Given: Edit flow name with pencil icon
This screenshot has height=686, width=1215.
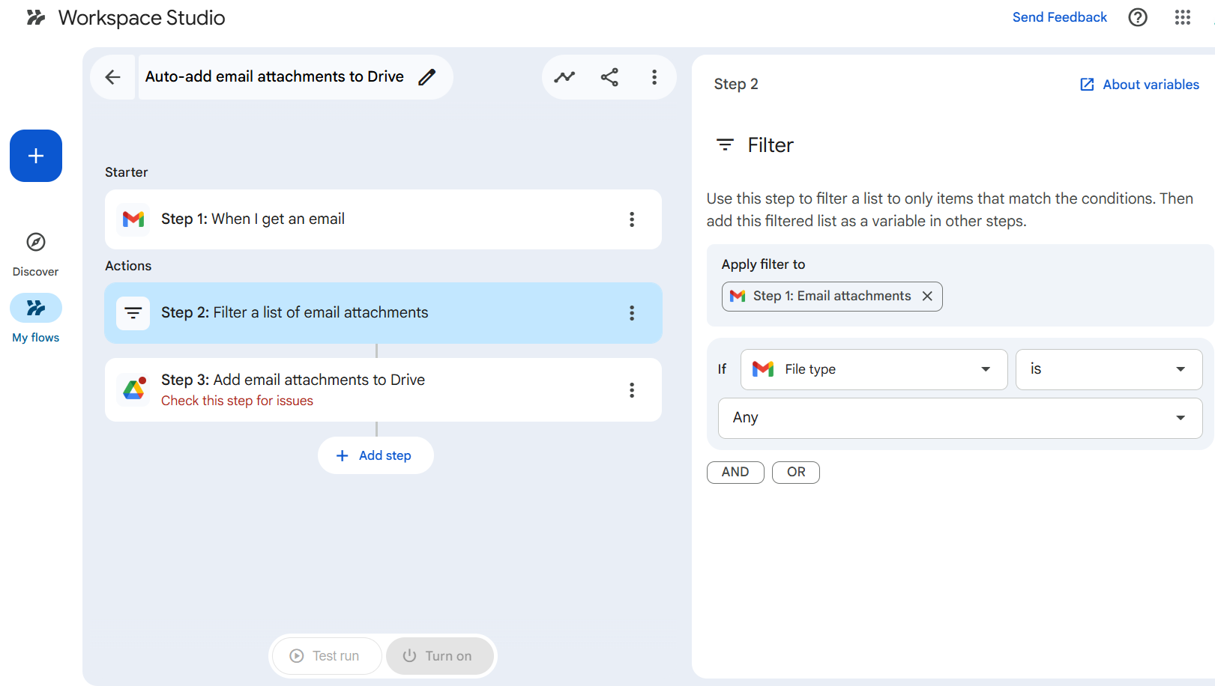Looking at the screenshot, I should (x=427, y=77).
